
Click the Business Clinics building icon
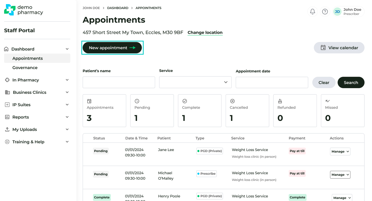[7, 92]
